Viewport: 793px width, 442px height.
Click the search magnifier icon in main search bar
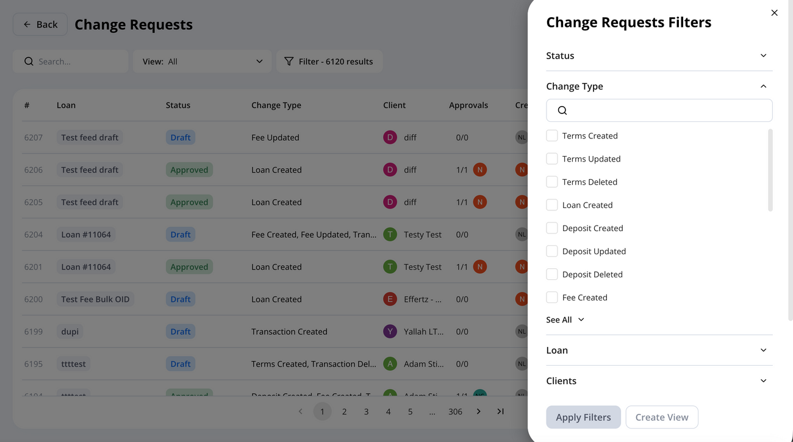point(29,61)
